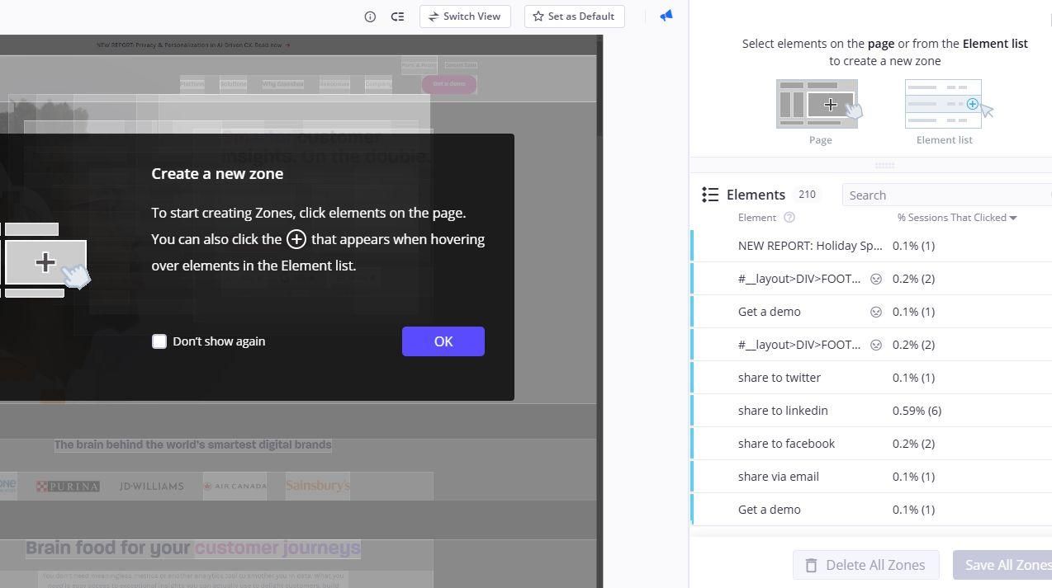
Task: Select the share to twitter element row
Action: (779, 378)
